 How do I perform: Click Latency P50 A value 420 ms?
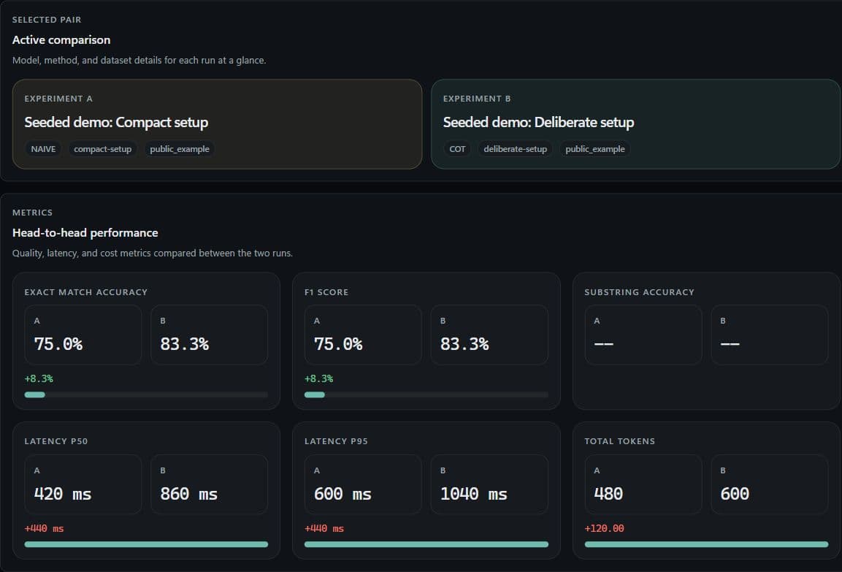(62, 494)
